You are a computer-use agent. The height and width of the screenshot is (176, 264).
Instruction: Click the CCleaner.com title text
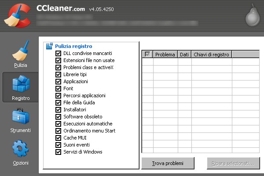[61, 8]
